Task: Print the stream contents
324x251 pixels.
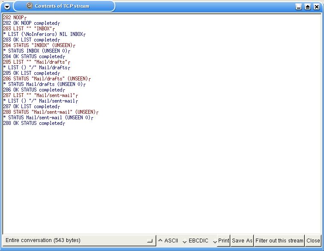Action: (221, 240)
